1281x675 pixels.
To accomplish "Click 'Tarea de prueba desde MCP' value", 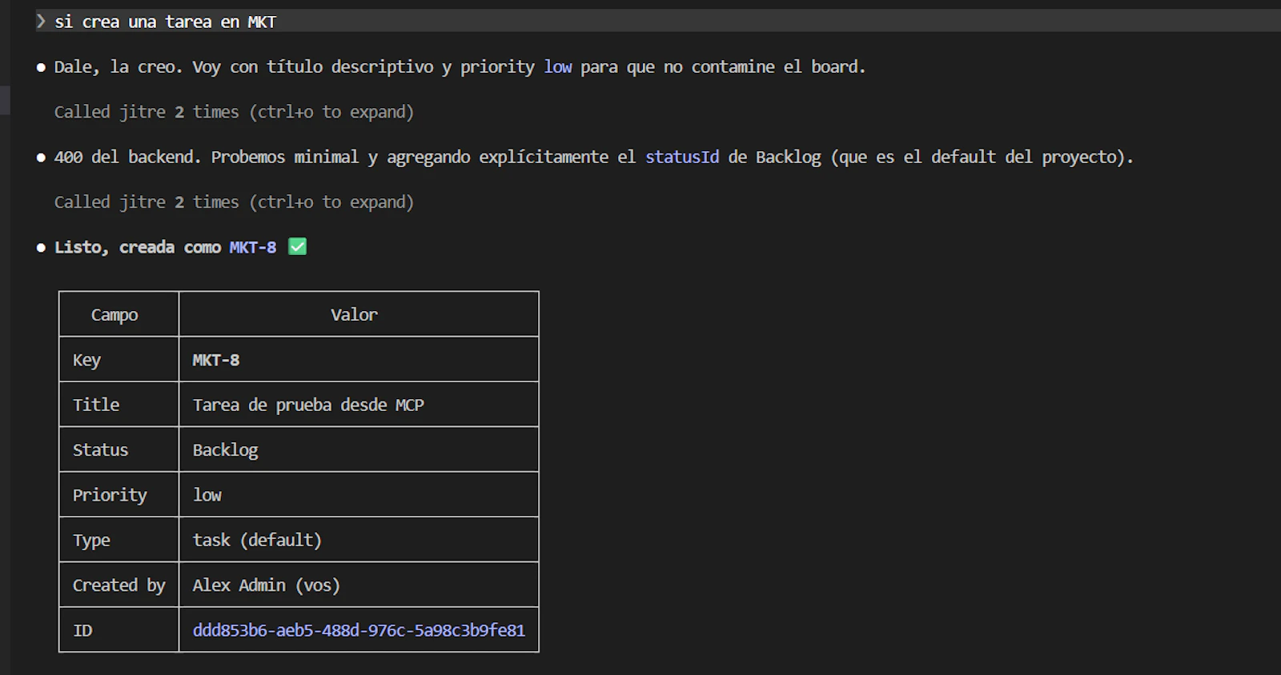I will click(x=308, y=405).
